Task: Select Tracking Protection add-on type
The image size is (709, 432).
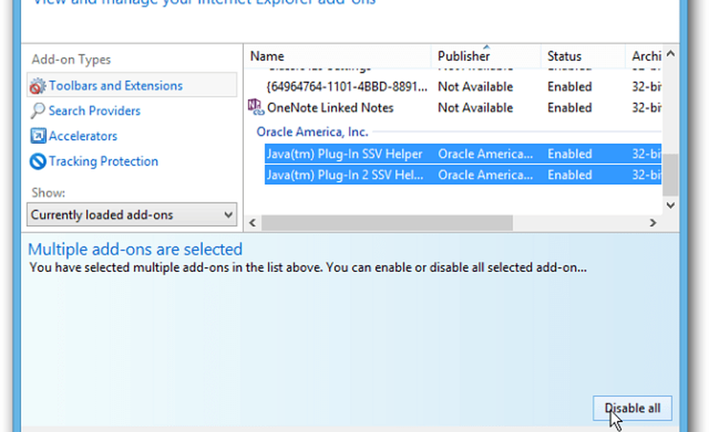Action: tap(104, 161)
